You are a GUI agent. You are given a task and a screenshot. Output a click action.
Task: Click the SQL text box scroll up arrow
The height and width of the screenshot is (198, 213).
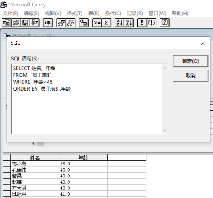[165, 68]
